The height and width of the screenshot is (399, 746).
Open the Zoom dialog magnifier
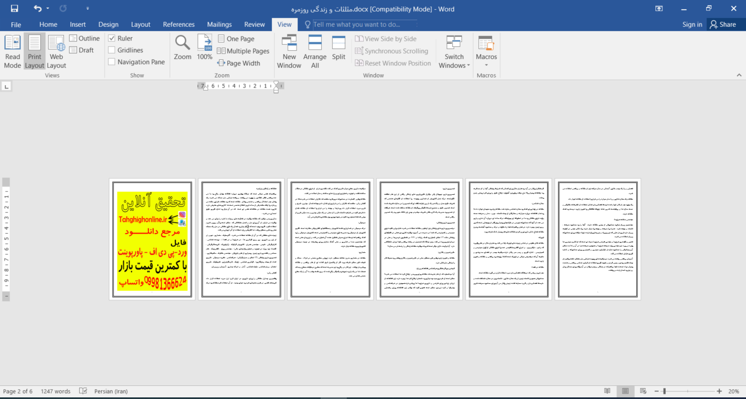coord(182,47)
